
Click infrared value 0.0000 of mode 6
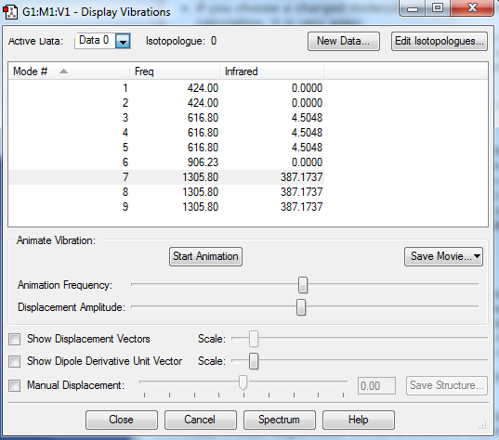307,162
